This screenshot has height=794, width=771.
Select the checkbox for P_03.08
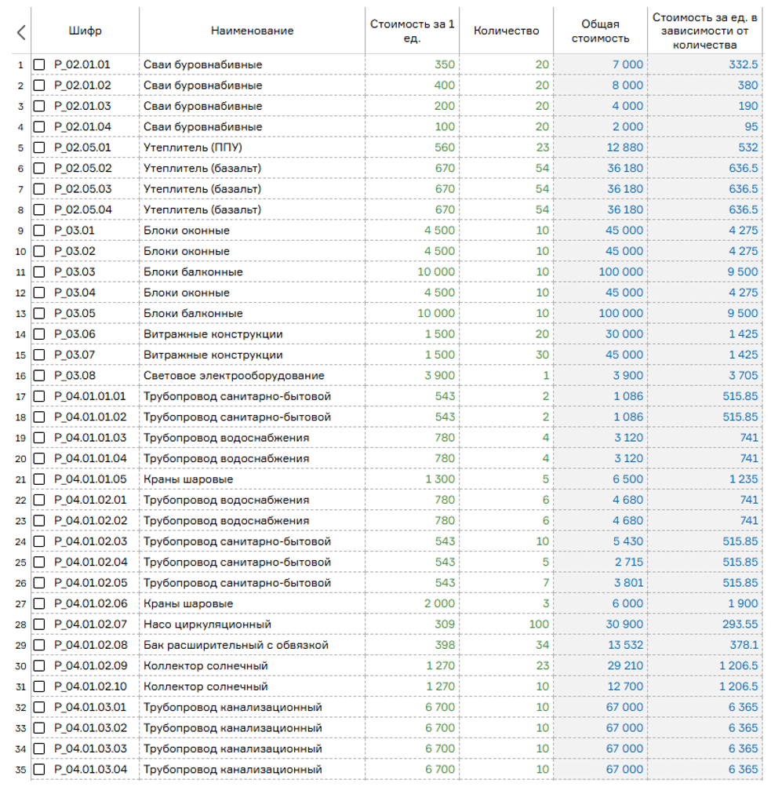pos(40,376)
